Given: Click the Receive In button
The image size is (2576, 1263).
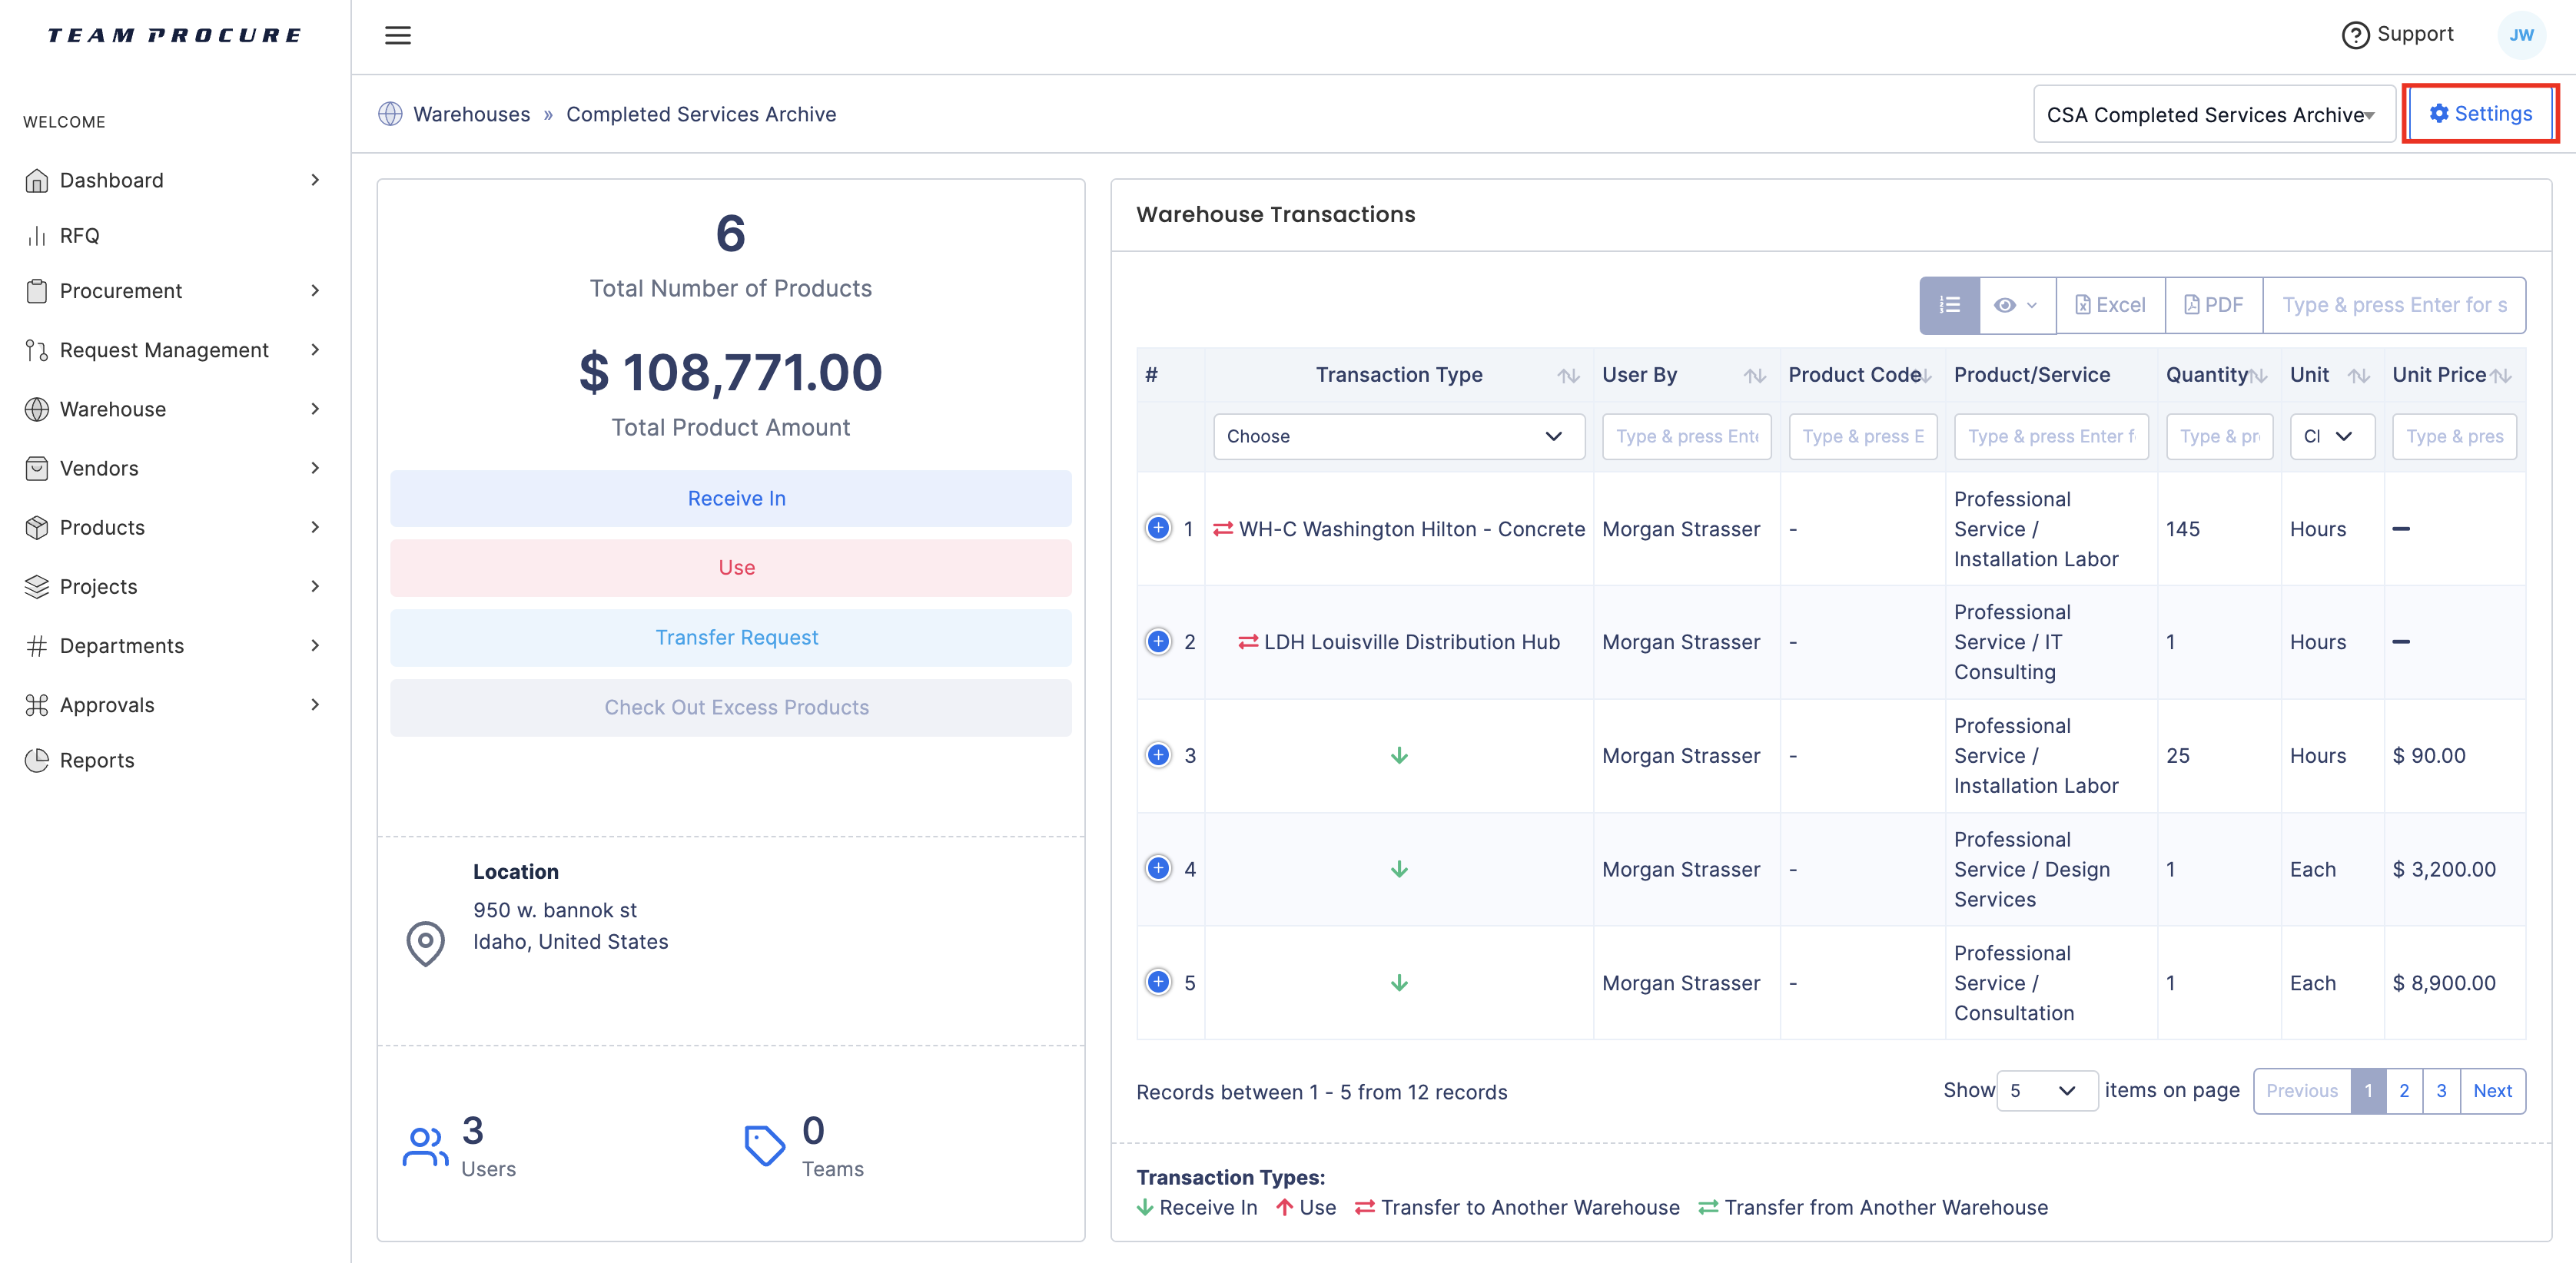Looking at the screenshot, I should [730, 498].
